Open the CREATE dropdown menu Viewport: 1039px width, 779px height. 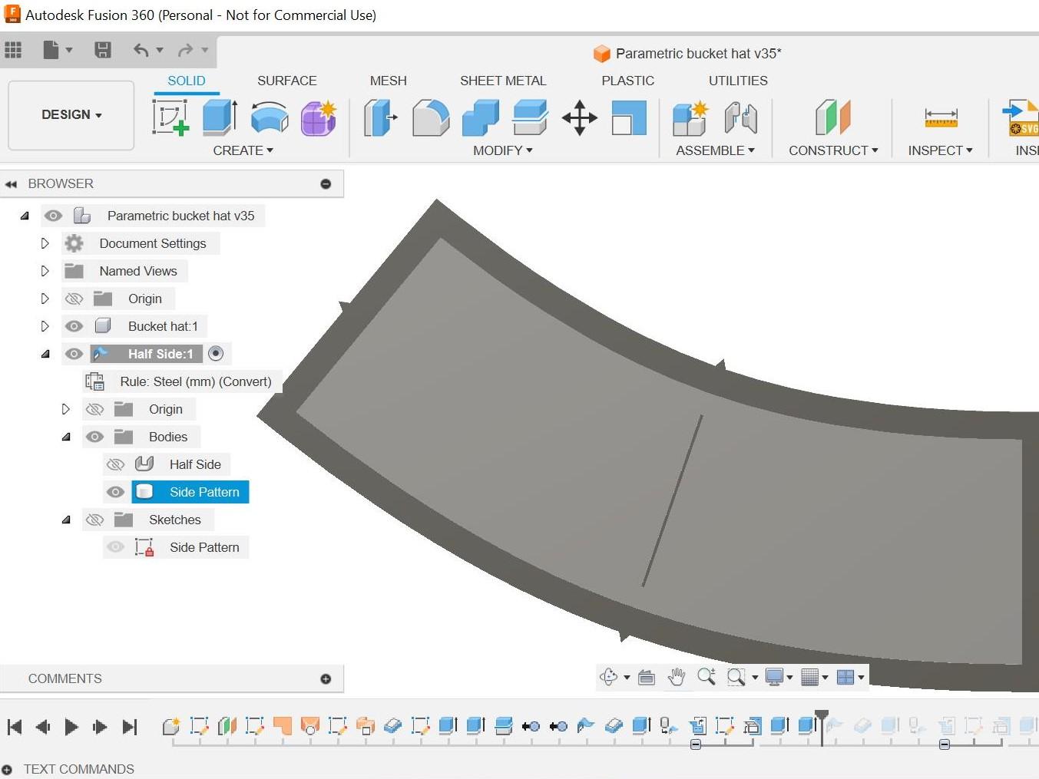coord(243,150)
